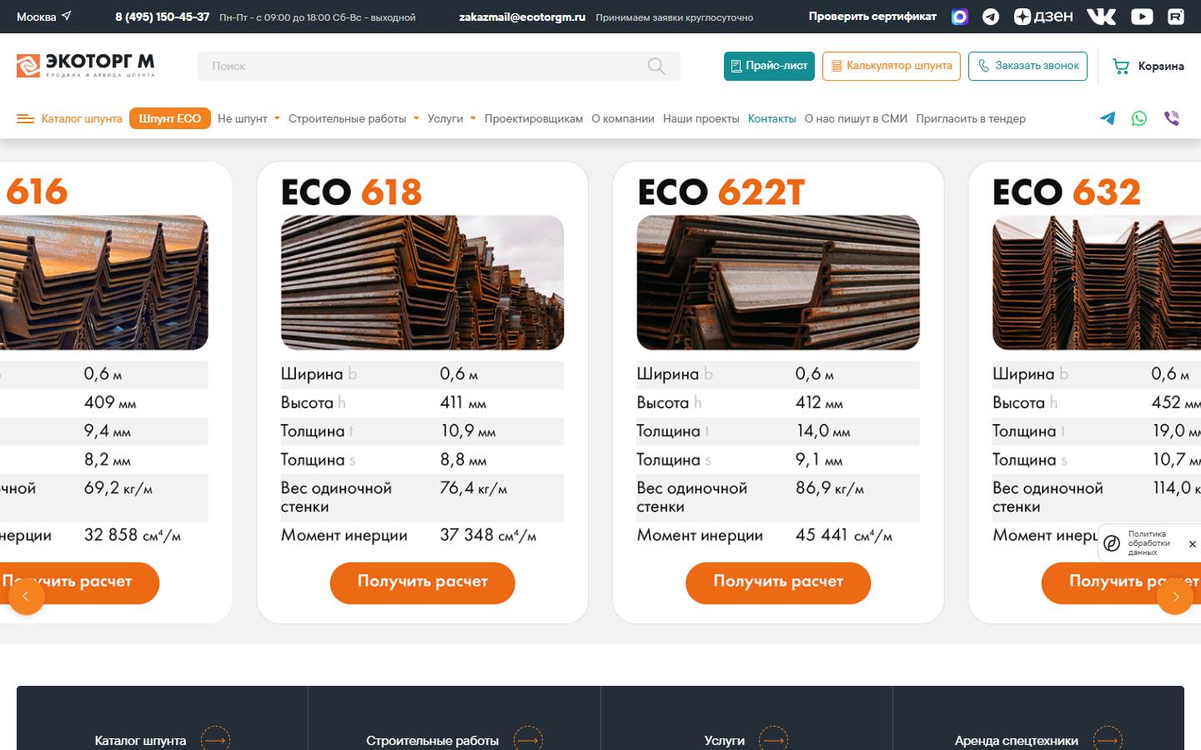Click the arrow circle next to Аренда спецтехники tile
The height and width of the screenshot is (750, 1201).
tap(1108, 739)
